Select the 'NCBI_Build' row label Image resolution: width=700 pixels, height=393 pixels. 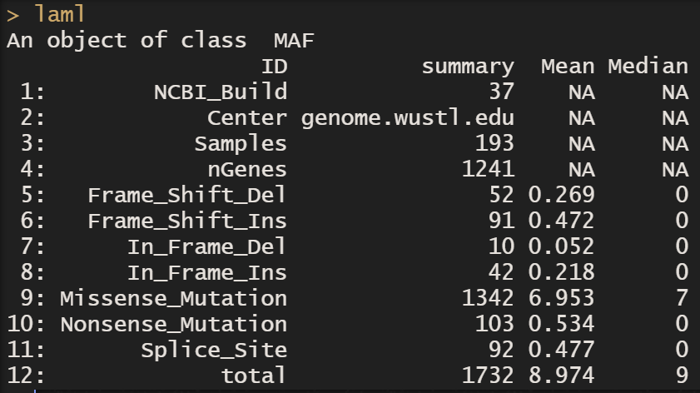(221, 92)
